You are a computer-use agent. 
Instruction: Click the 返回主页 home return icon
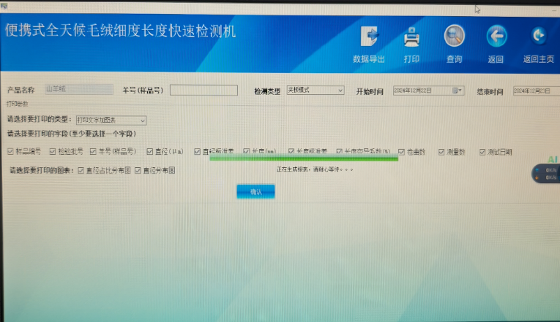(539, 36)
